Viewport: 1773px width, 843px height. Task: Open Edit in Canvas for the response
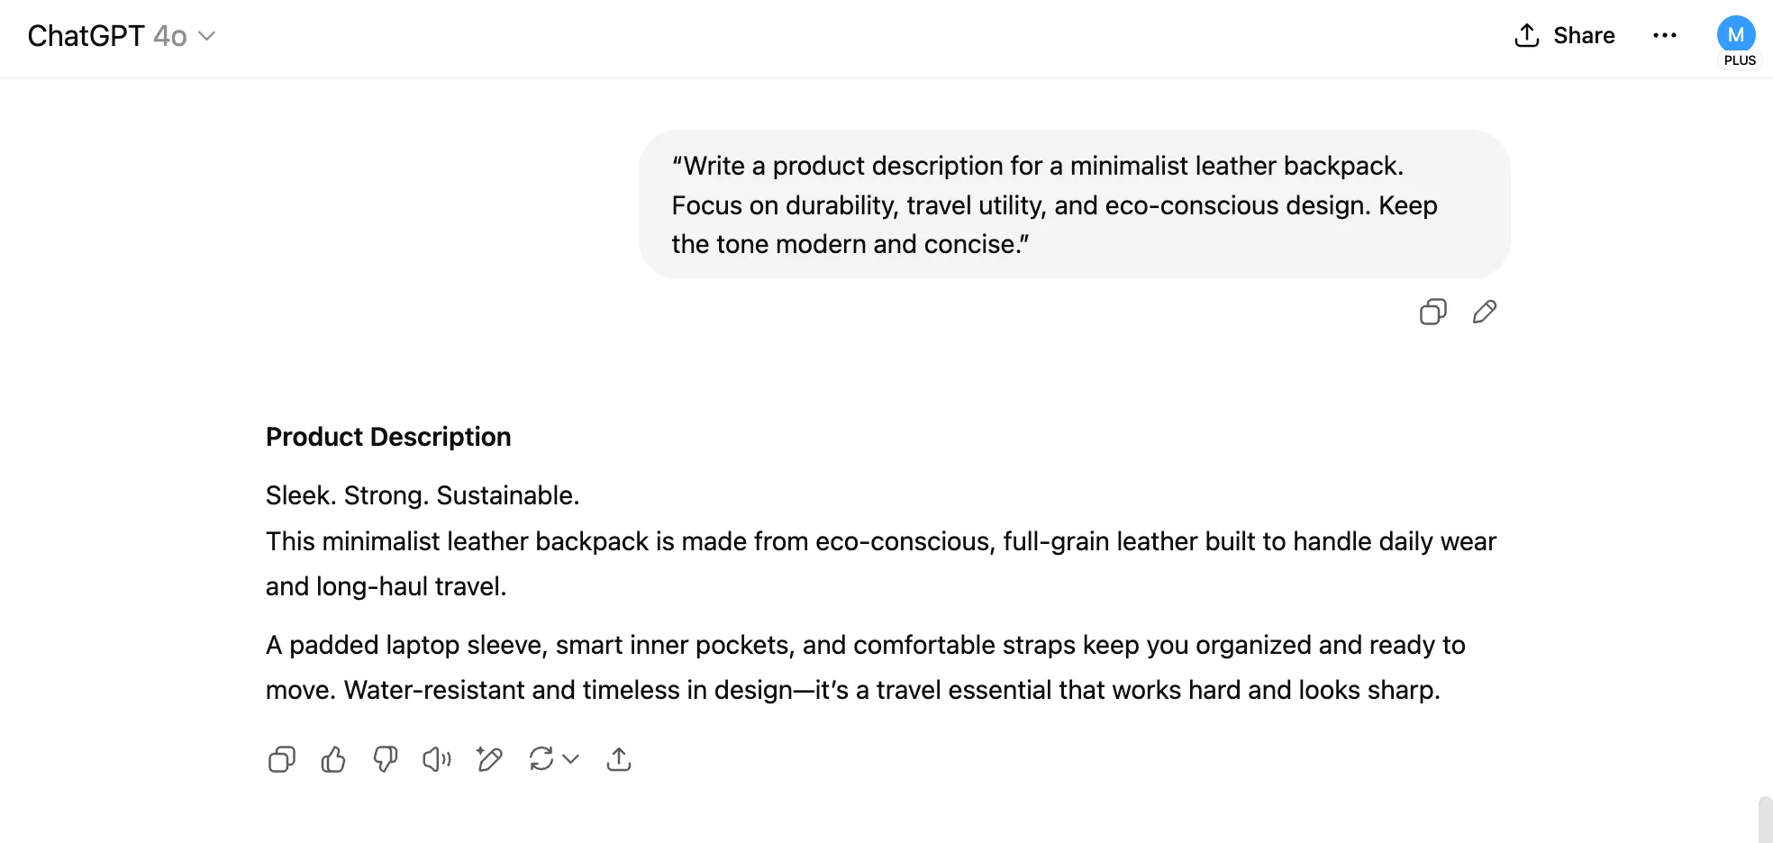(489, 759)
